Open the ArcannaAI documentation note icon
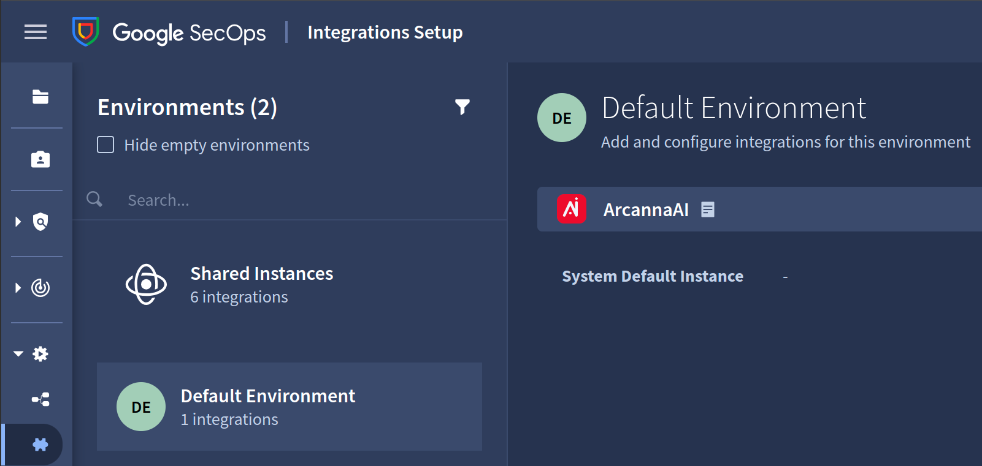The height and width of the screenshot is (466, 982). coord(708,209)
